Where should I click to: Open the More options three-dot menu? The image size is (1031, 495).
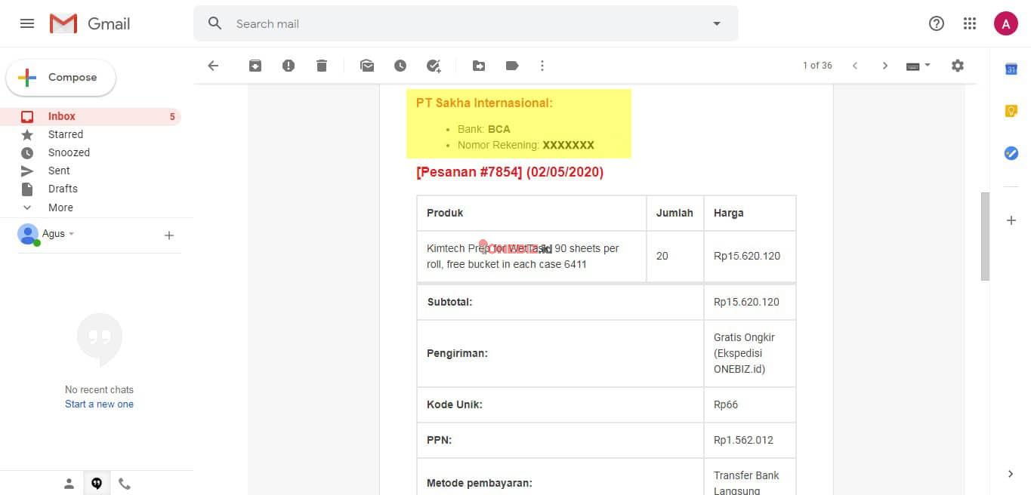click(542, 66)
